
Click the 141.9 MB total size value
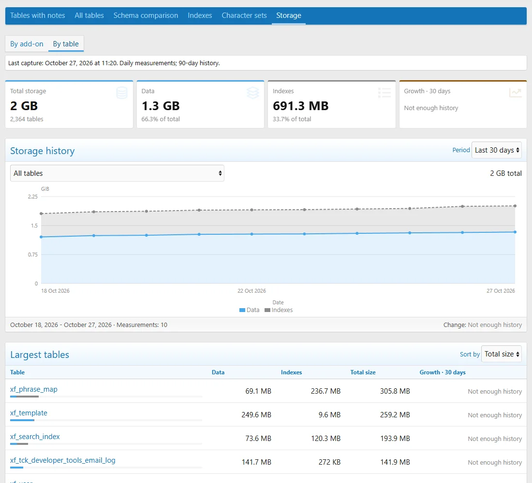pyautogui.click(x=395, y=462)
